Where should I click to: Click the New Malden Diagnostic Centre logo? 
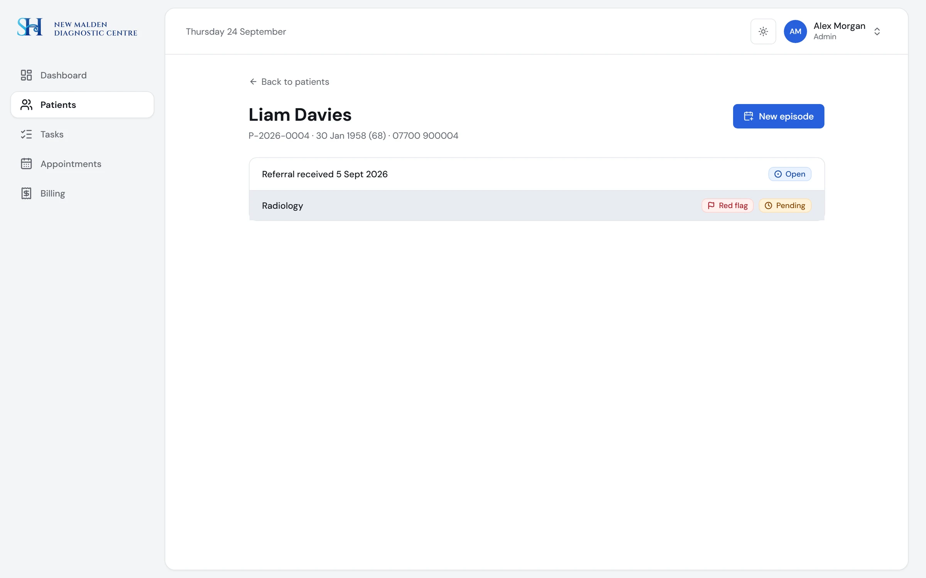coord(77,27)
